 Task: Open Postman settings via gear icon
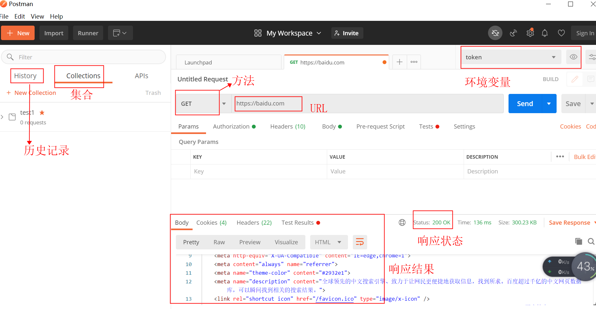click(530, 33)
